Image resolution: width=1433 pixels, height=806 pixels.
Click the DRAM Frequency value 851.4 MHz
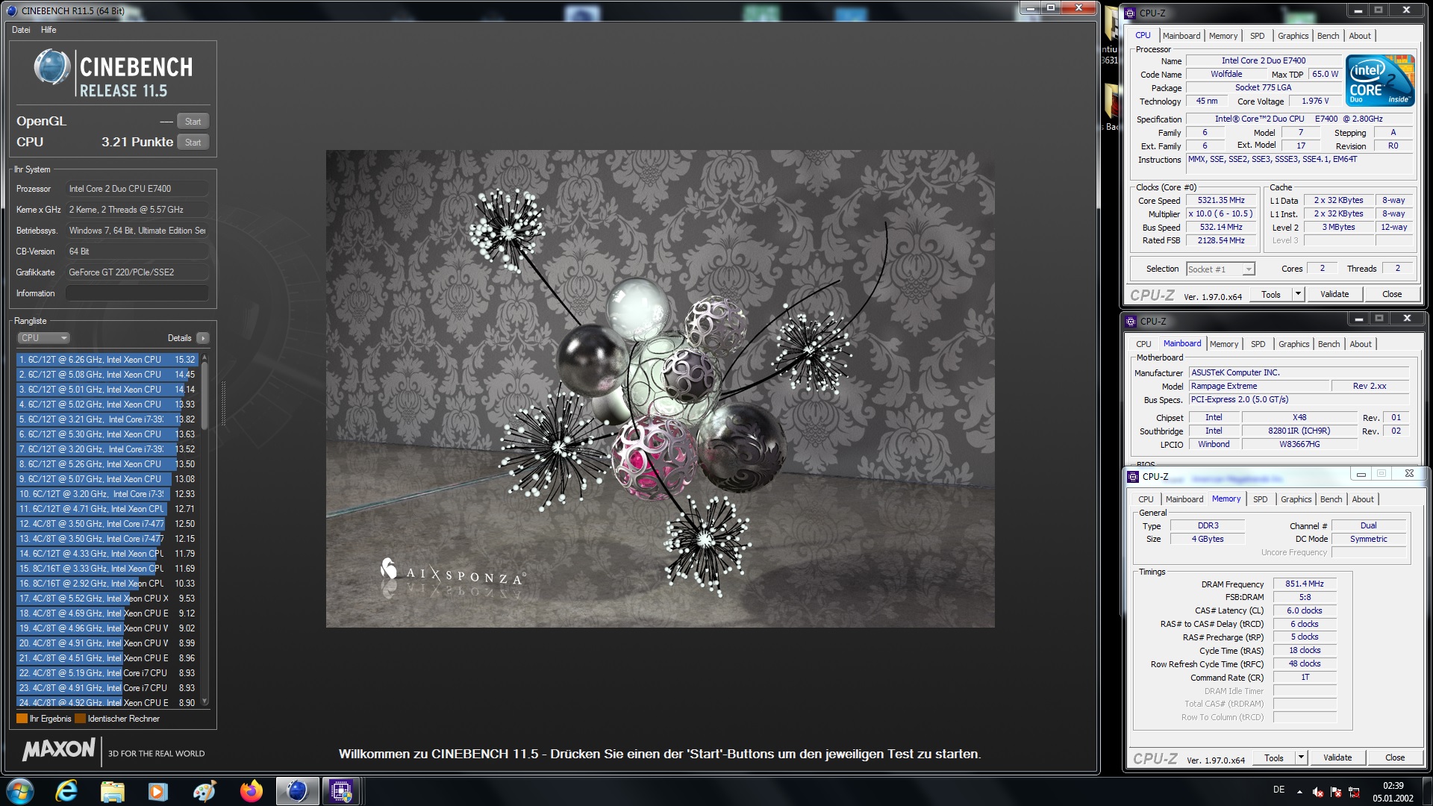point(1304,584)
